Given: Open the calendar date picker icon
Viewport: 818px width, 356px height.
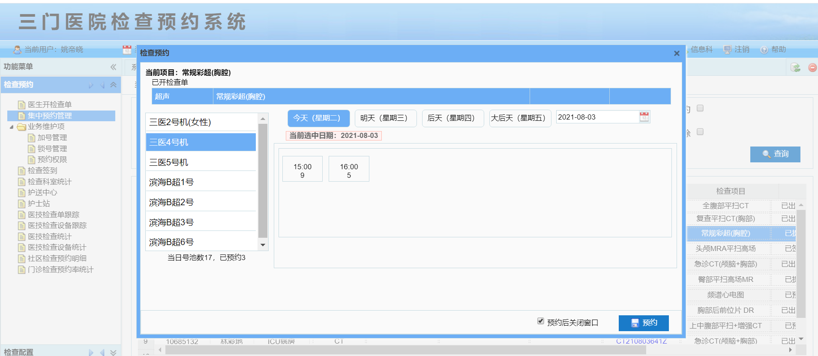Looking at the screenshot, I should pos(644,117).
